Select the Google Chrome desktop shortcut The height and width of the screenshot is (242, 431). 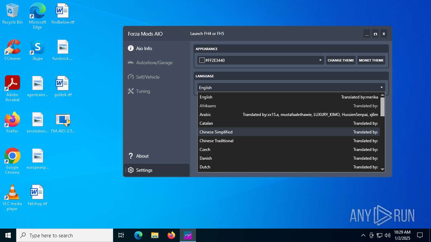coord(12,161)
